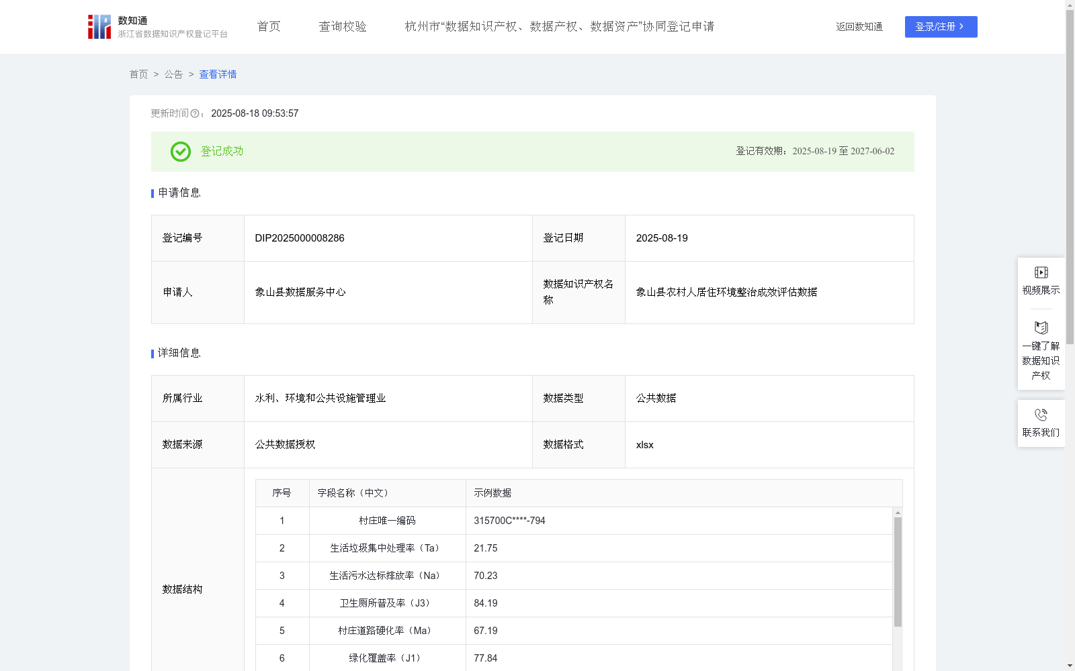Click the name 象山县农村人居住环境整治成效评估数据
Viewport: 1075px width, 671px height.
[726, 293]
